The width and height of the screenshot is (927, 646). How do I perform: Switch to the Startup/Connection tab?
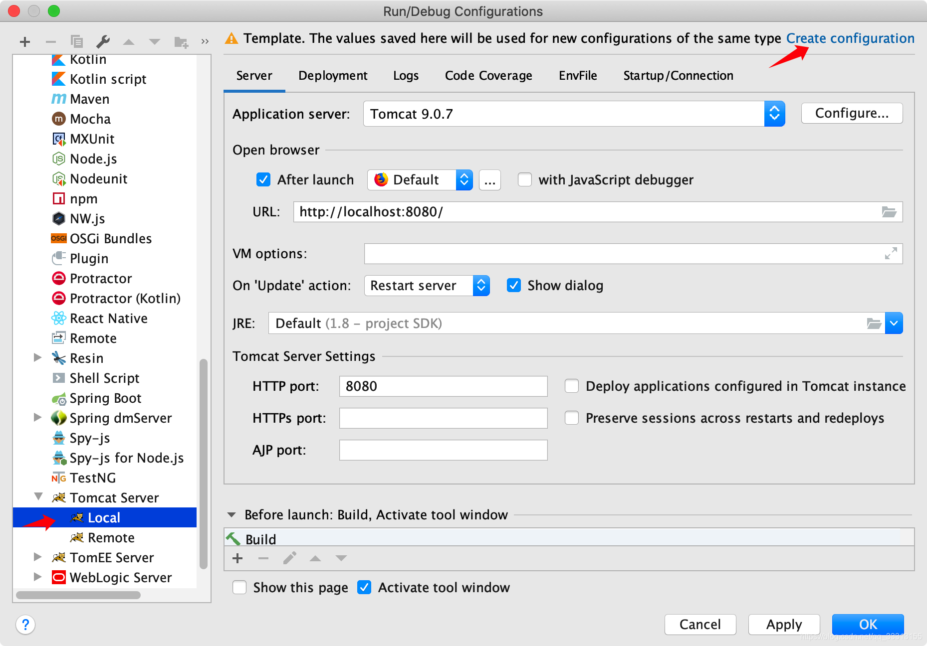678,76
